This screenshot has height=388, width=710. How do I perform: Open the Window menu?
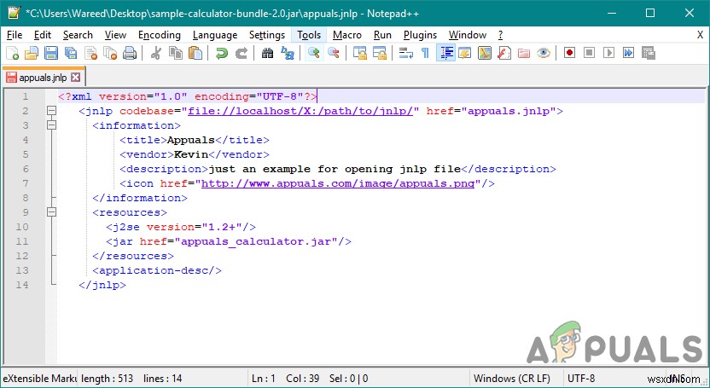click(x=468, y=35)
